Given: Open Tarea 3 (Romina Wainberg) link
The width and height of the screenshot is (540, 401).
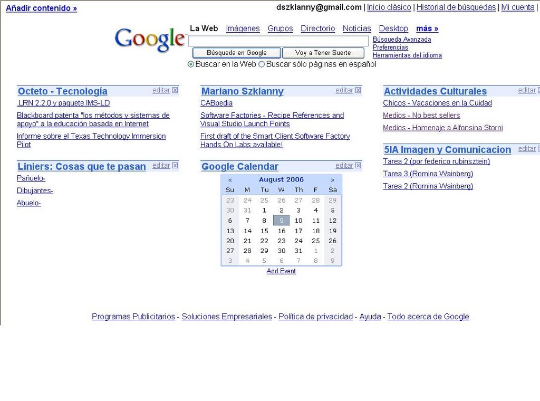Looking at the screenshot, I should coord(428,174).
